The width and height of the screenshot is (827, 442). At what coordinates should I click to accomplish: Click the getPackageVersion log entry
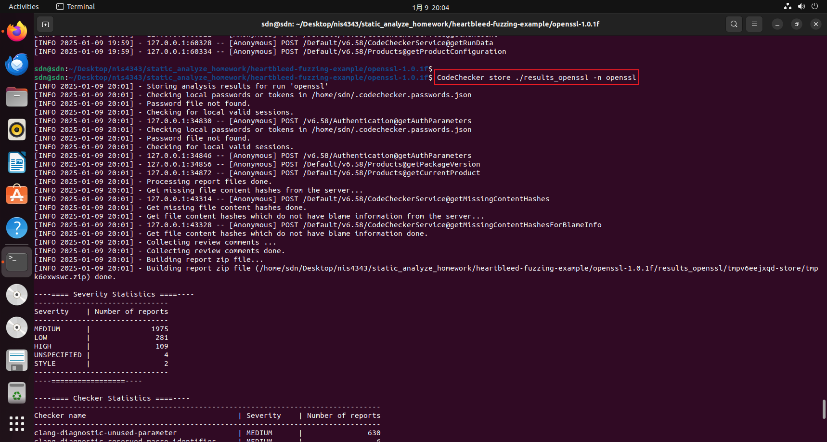click(x=257, y=164)
